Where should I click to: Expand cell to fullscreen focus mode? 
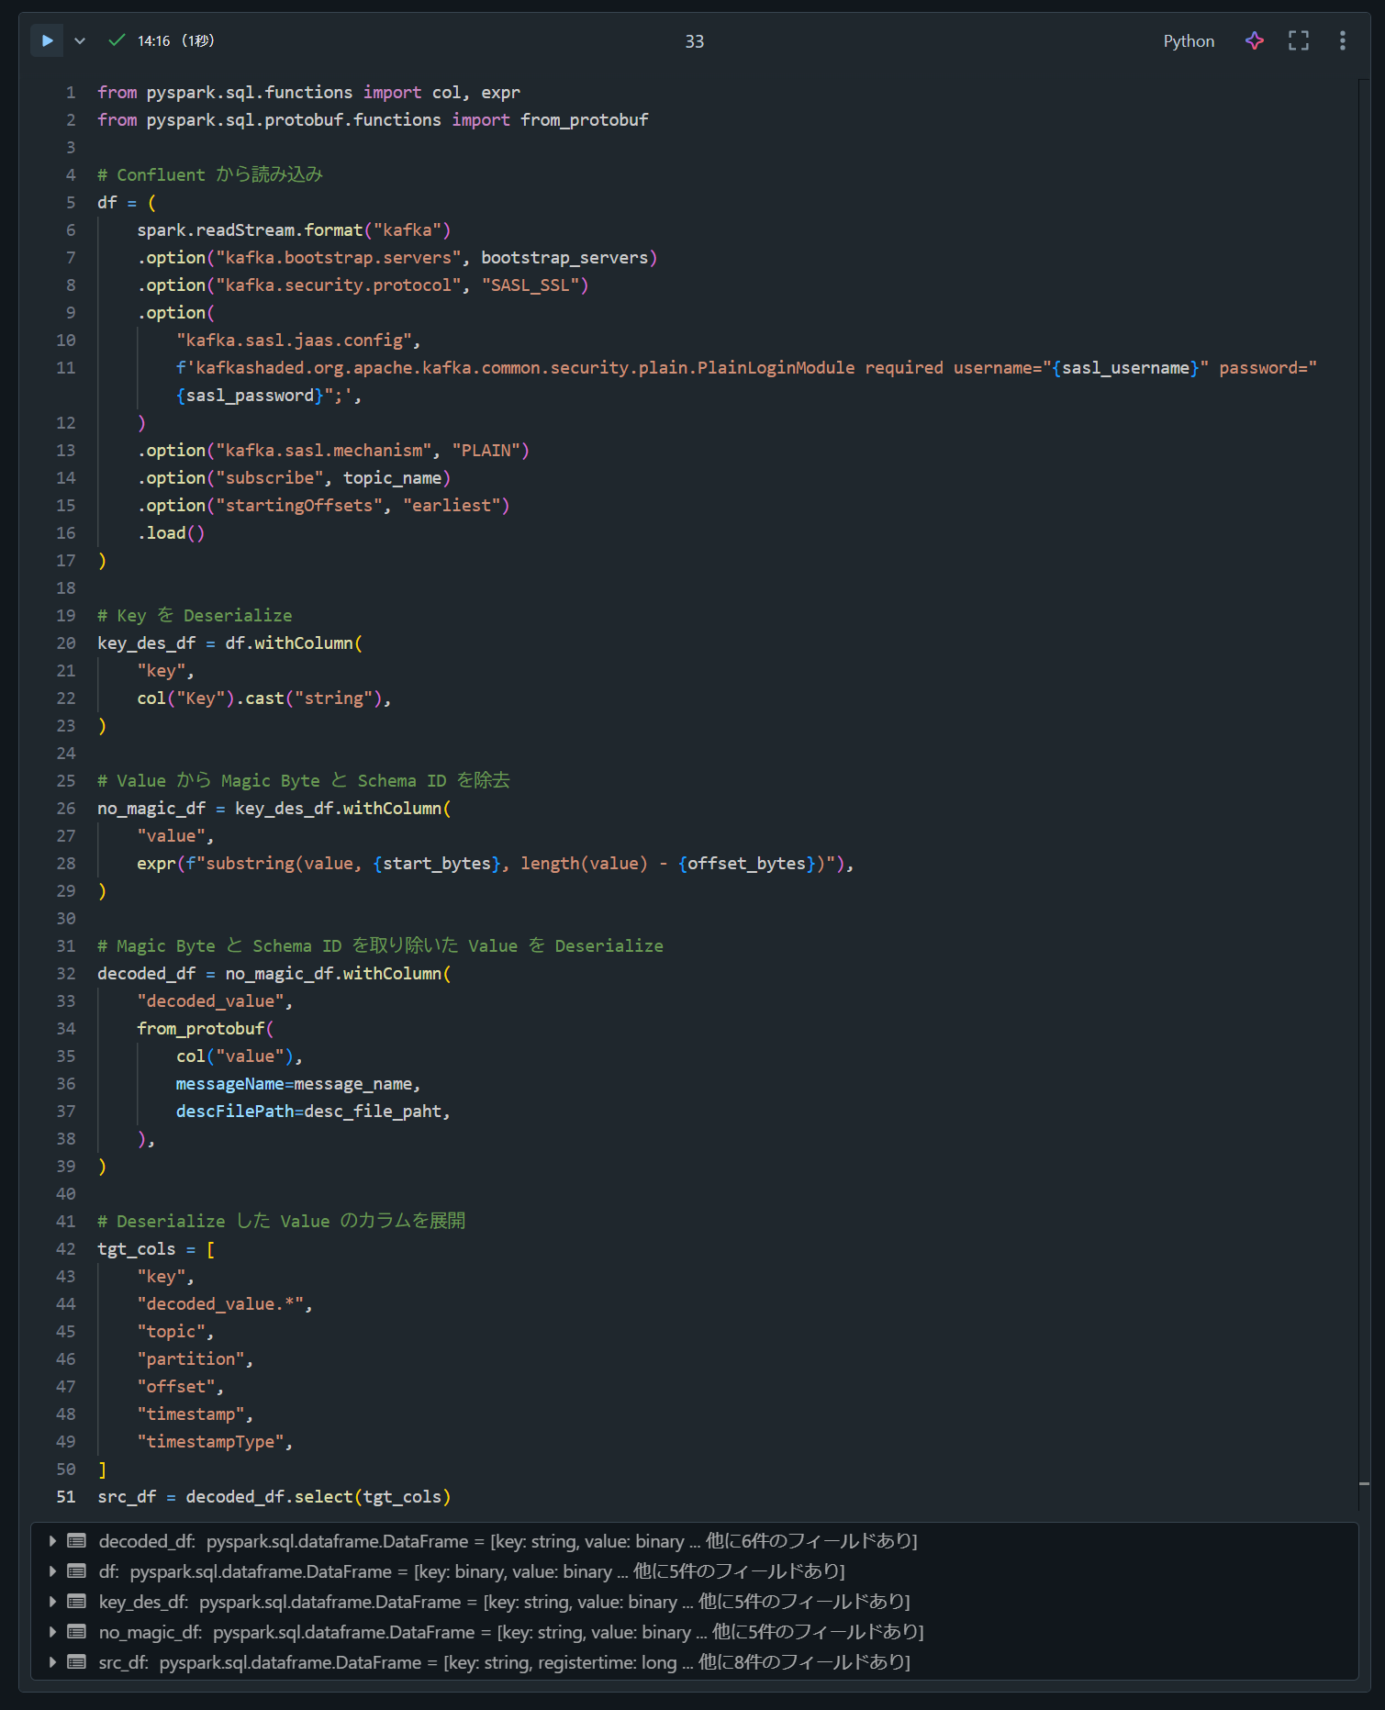(x=1298, y=40)
